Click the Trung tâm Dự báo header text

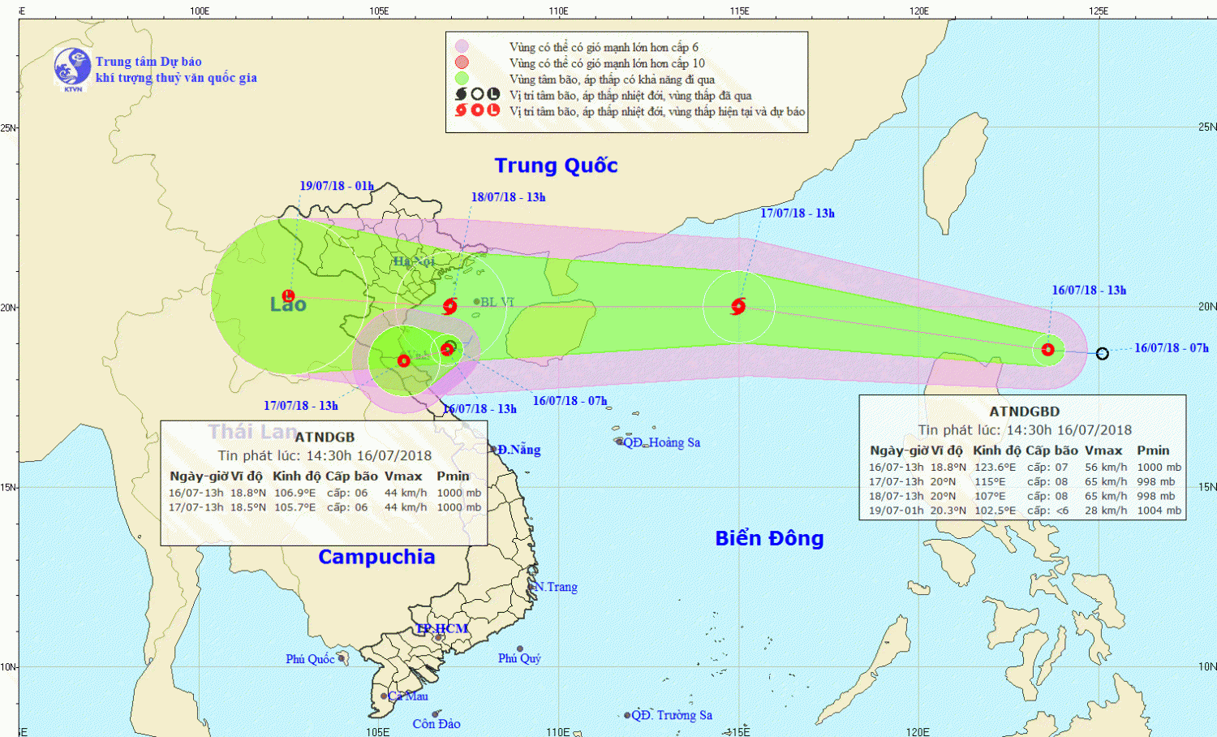[148, 62]
